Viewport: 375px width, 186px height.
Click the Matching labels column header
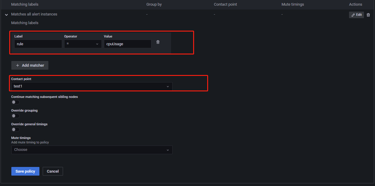(25, 4)
